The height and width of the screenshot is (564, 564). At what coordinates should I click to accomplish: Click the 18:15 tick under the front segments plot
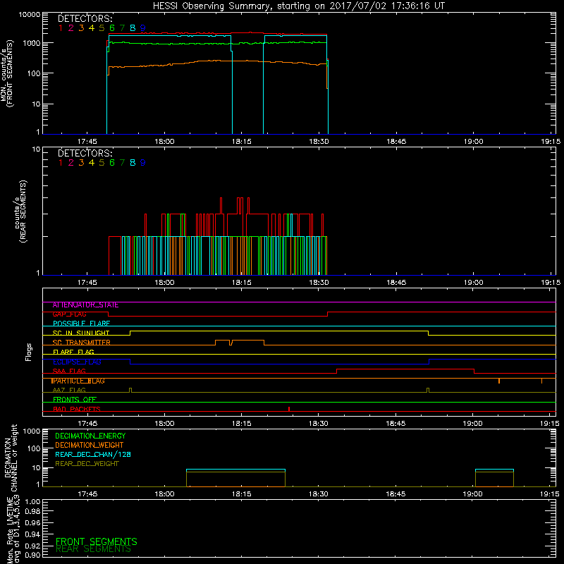tap(241, 142)
